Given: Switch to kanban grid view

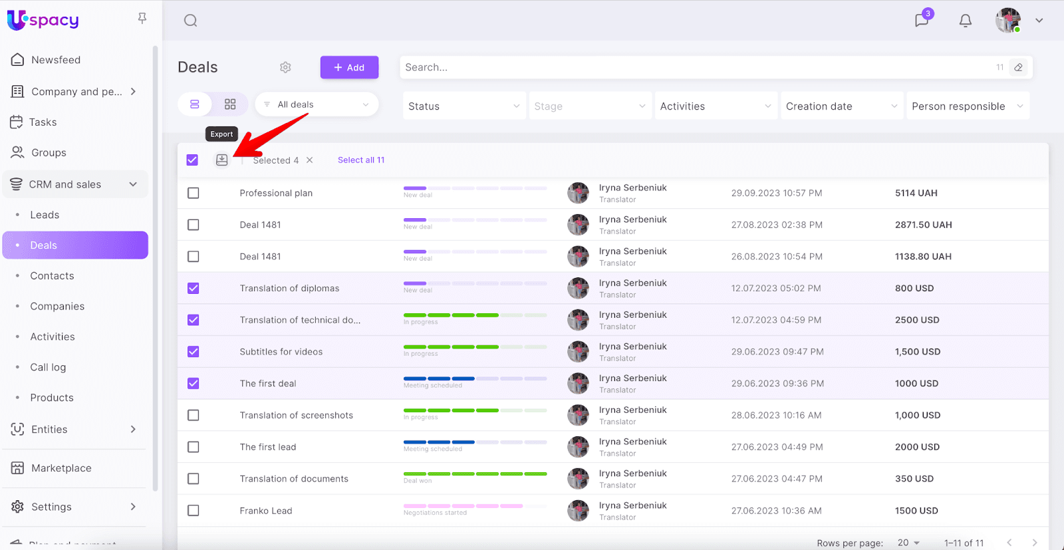Looking at the screenshot, I should 230,104.
